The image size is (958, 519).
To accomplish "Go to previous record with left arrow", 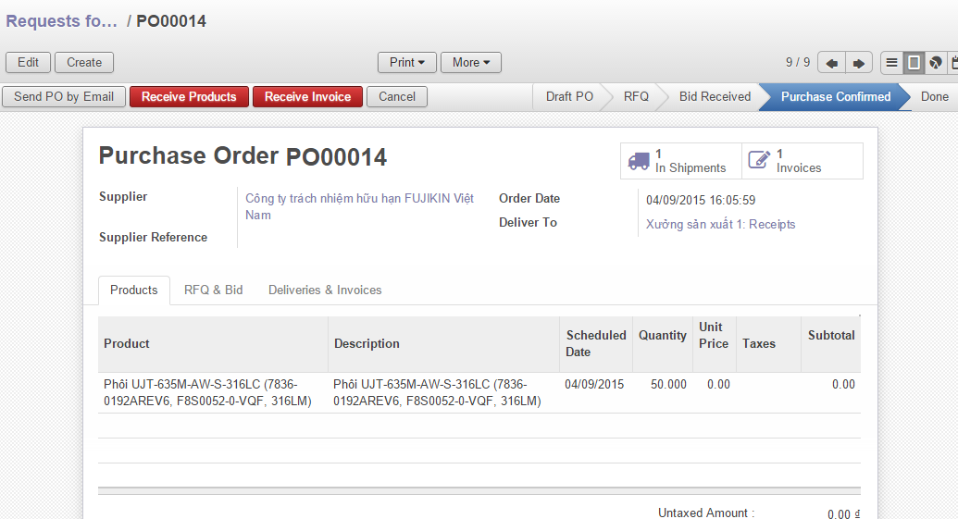I will 831,63.
